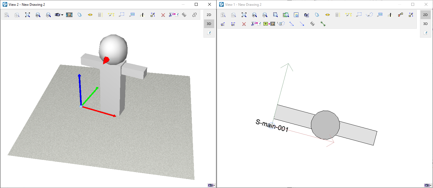Click the info 'i' icon in View 1
This screenshot has height=188, width=433.
tap(390, 15)
